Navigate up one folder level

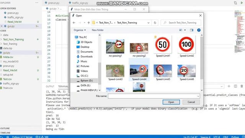(88, 23)
